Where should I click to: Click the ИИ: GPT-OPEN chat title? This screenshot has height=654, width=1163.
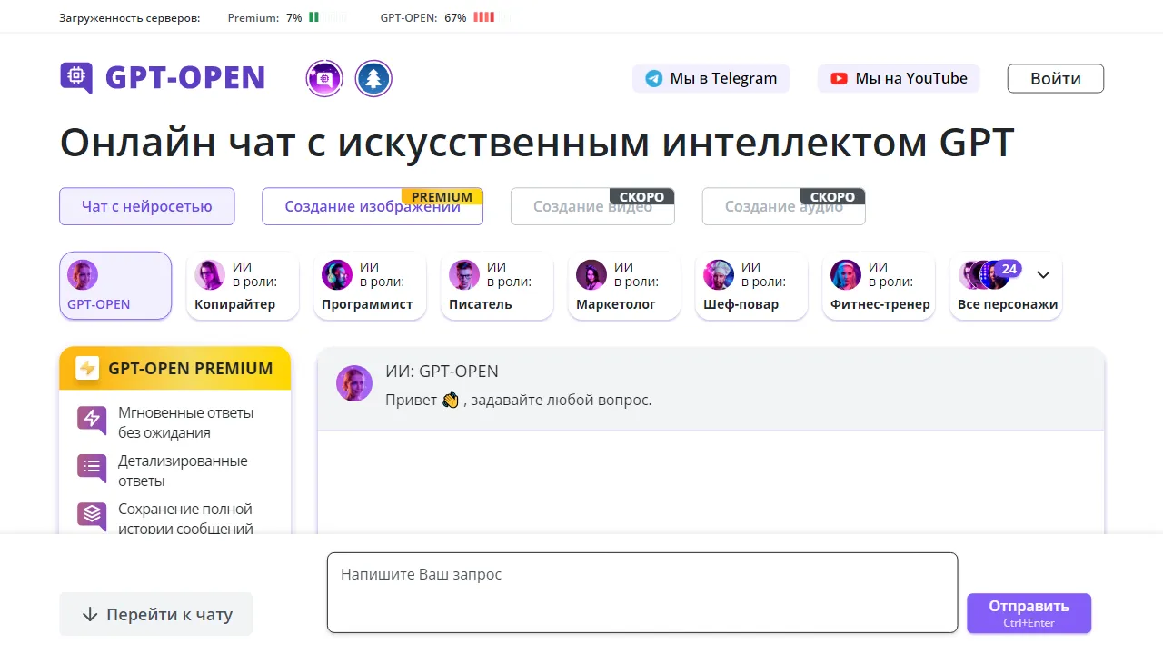[442, 371]
